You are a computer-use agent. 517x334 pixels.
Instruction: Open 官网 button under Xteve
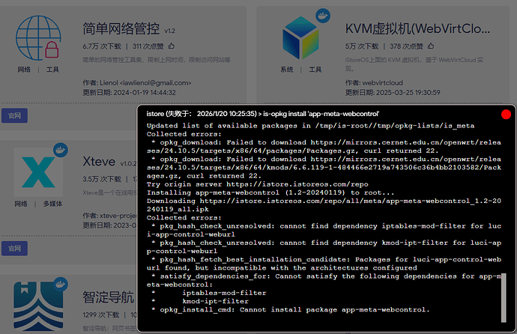14,249
